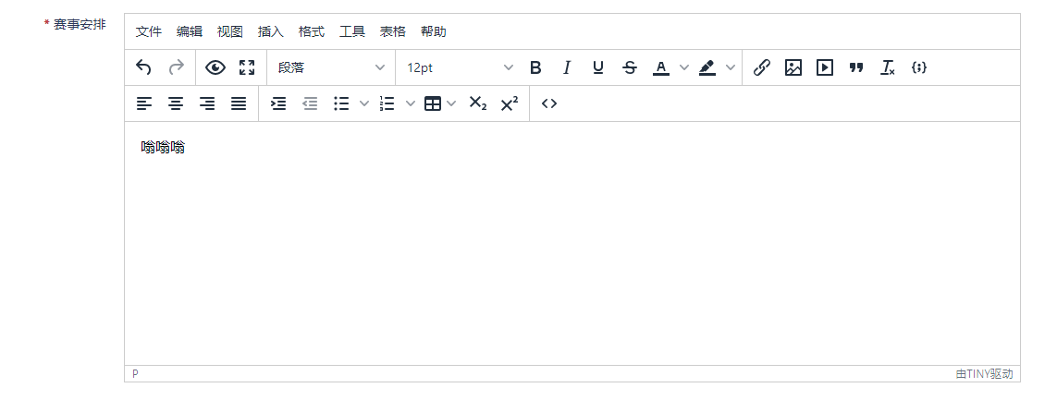Toggle bold formatting

pyautogui.click(x=535, y=67)
